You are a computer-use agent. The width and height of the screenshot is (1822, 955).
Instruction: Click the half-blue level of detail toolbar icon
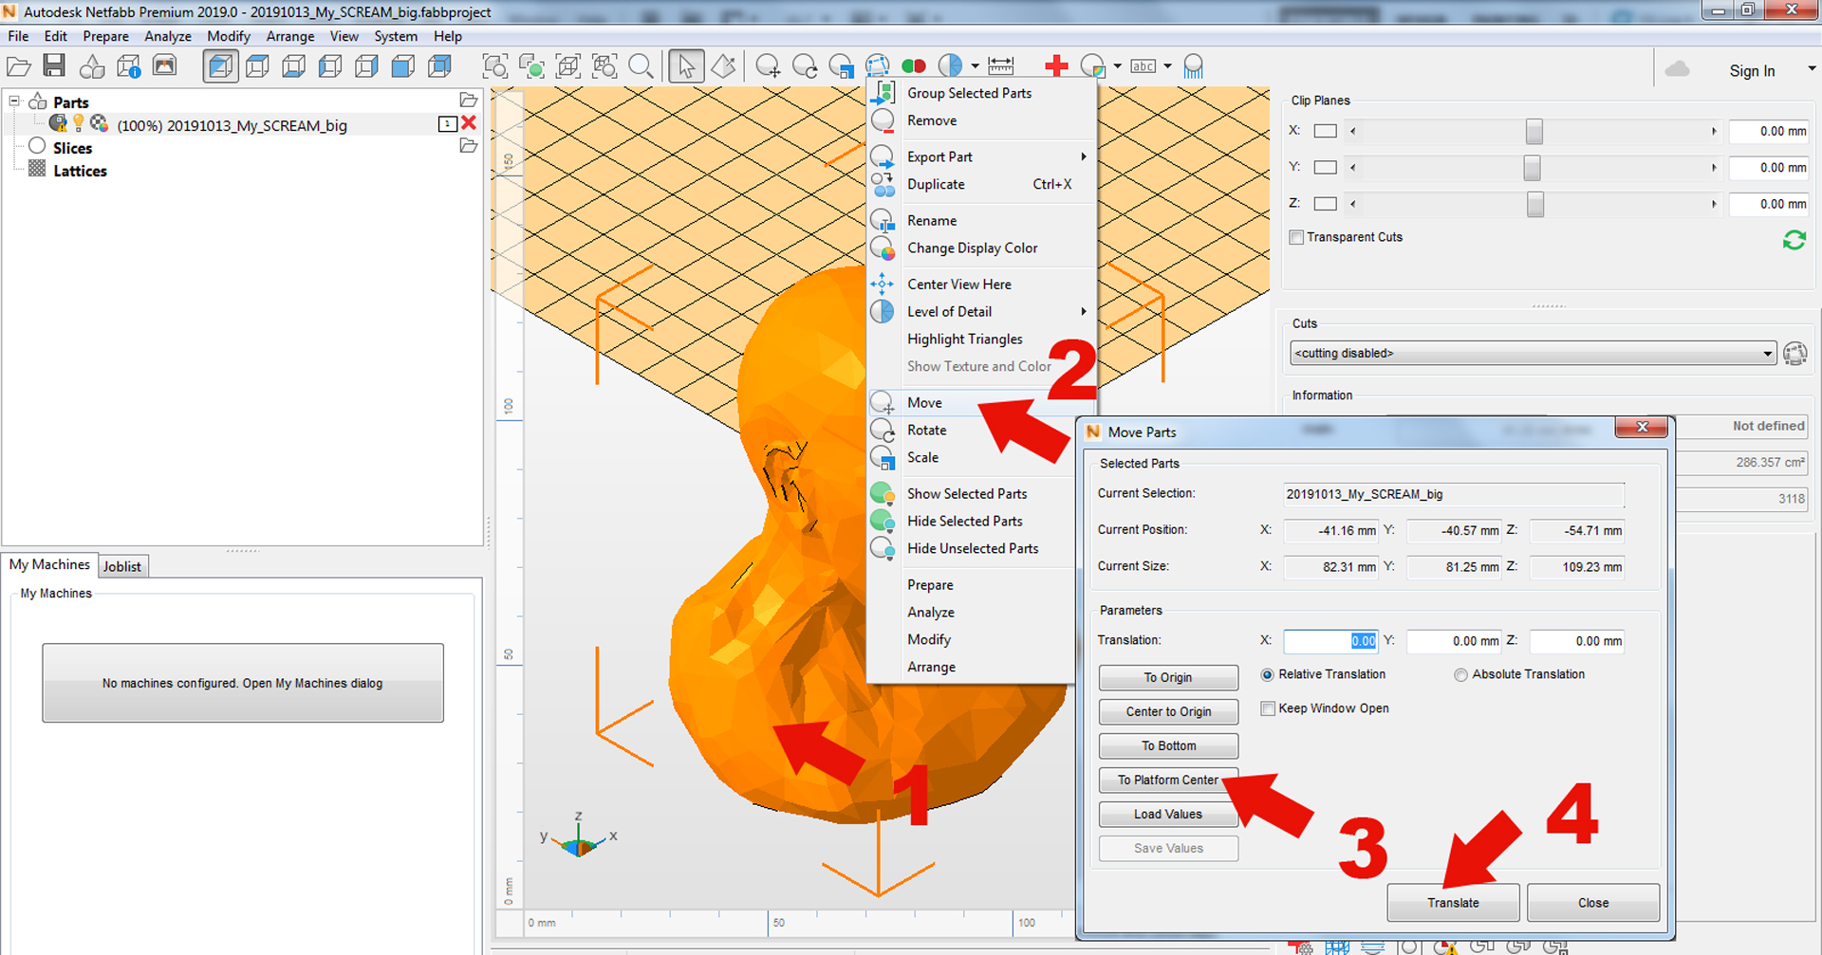coord(950,66)
